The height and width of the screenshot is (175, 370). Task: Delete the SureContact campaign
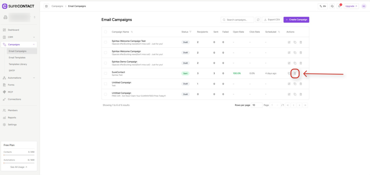pyautogui.click(x=295, y=73)
